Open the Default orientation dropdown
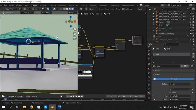Viewport: 196px width, 110px height. click(27, 13)
